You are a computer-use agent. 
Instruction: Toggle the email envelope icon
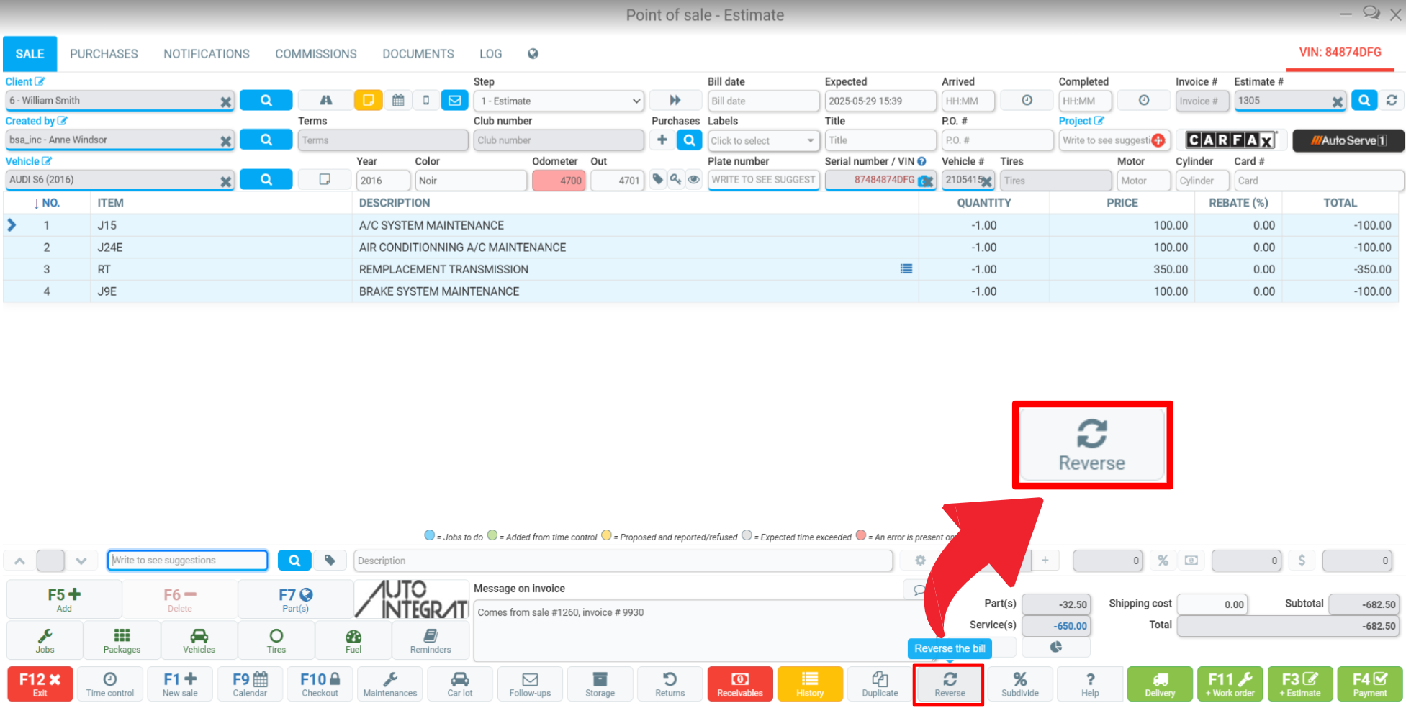454,100
